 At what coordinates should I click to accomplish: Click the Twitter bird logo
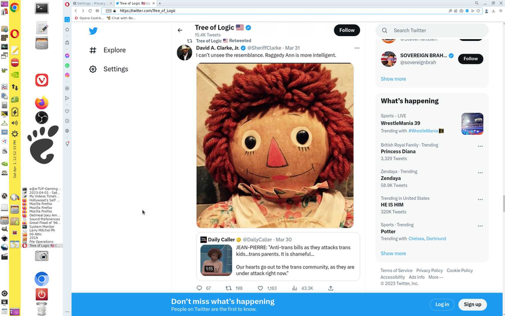(x=93, y=31)
